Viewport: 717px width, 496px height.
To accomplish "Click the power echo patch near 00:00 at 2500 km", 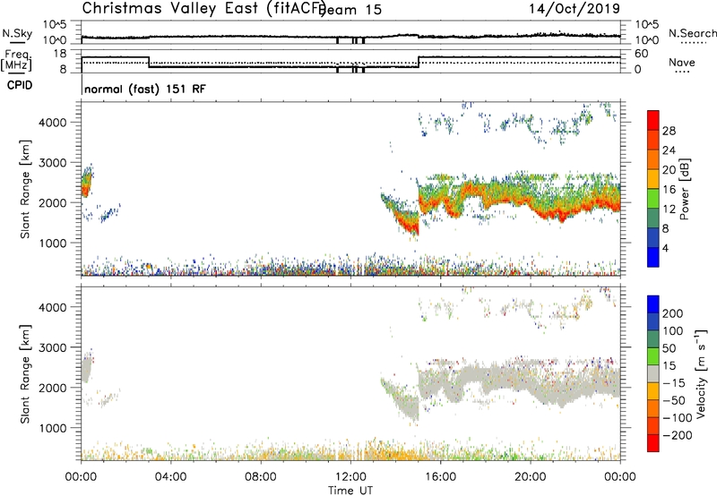I will (x=86, y=182).
